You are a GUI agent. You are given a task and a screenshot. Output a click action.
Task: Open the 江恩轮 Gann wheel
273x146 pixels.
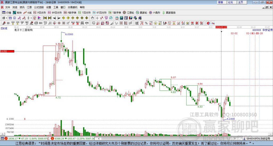(129, 13)
